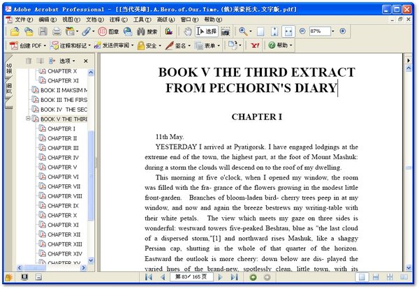Click the green previous view arrow
The width and height of the screenshot is (419, 289).
(x=253, y=277)
